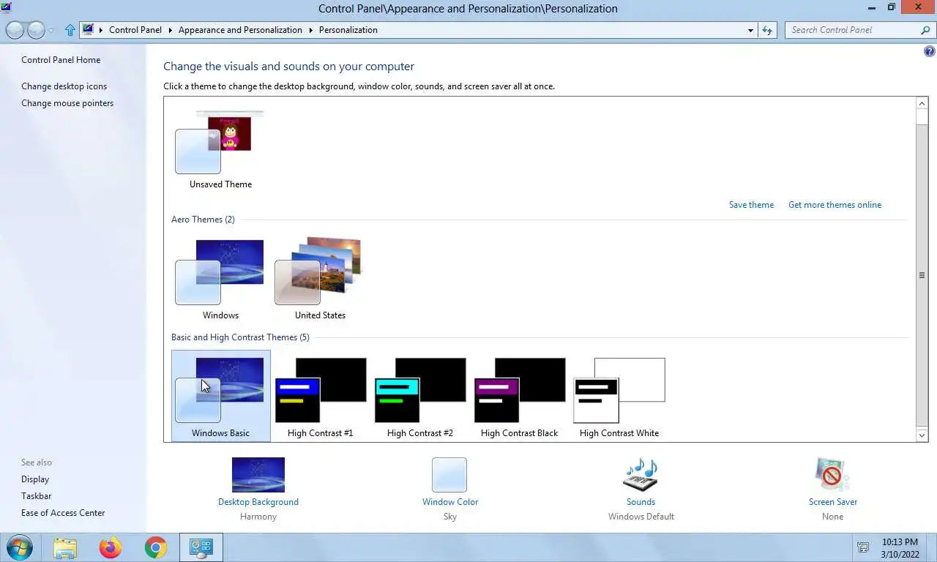Click the Save theme link

coord(751,205)
